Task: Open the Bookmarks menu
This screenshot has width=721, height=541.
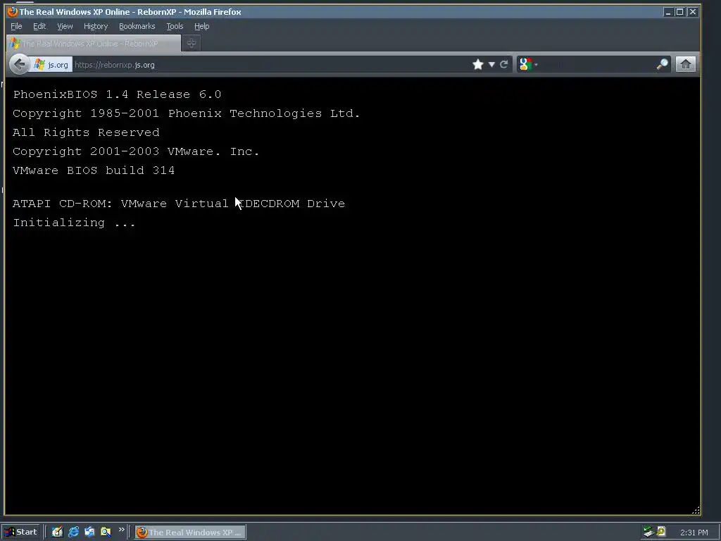Action: [x=137, y=26]
